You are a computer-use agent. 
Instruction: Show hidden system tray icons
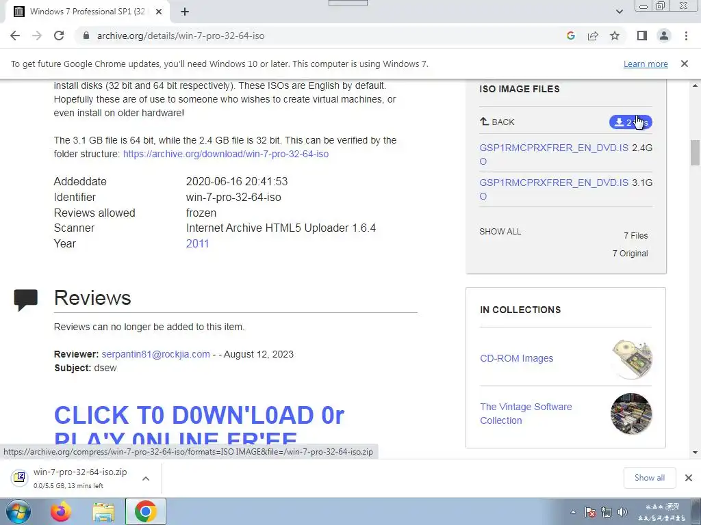[573, 512]
